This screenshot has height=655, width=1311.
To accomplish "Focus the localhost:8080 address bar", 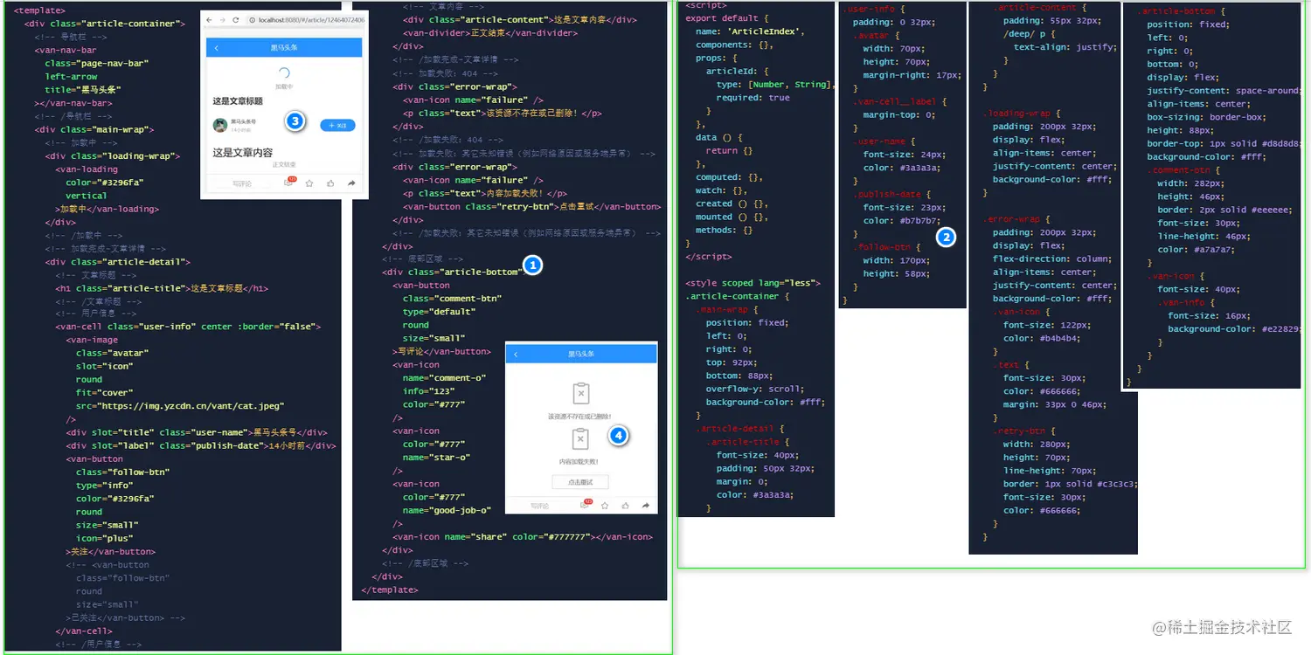I will [306, 20].
